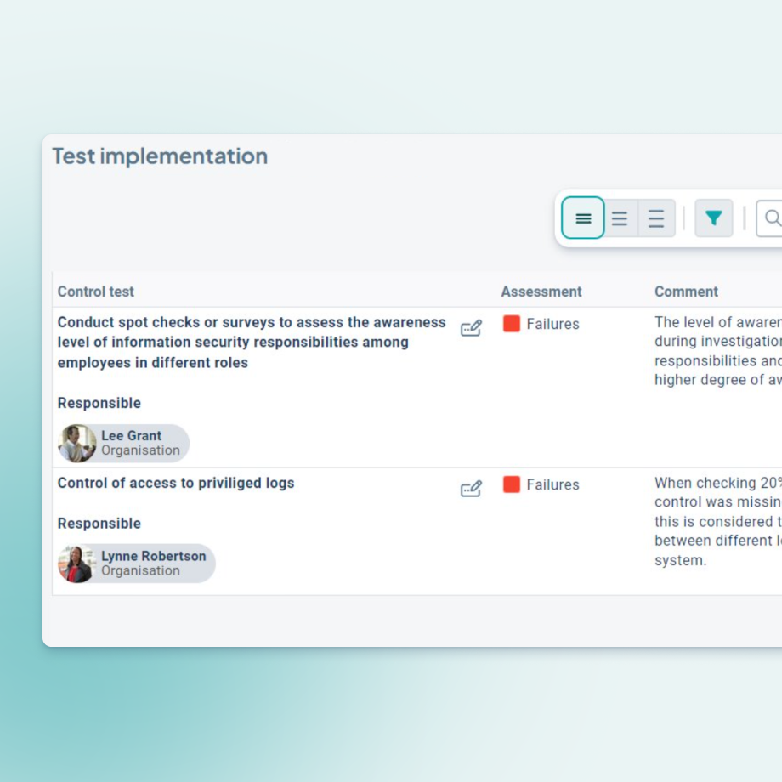Edit the spot checks control test

click(x=471, y=328)
